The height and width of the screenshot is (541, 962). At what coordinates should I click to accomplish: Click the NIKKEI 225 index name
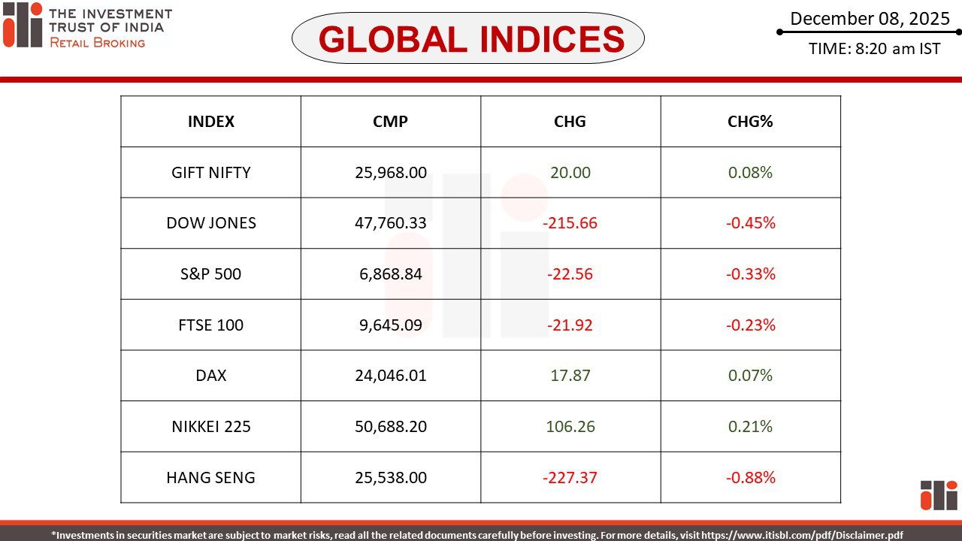[210, 427]
